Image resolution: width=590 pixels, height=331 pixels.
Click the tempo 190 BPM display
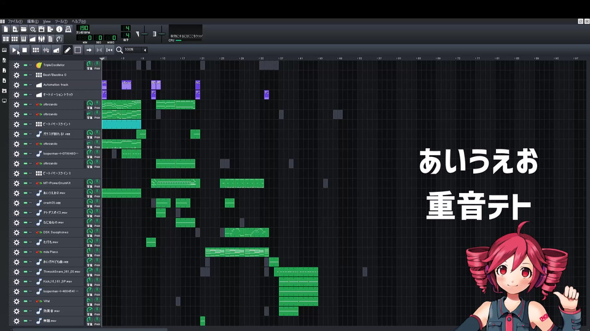(x=83, y=28)
